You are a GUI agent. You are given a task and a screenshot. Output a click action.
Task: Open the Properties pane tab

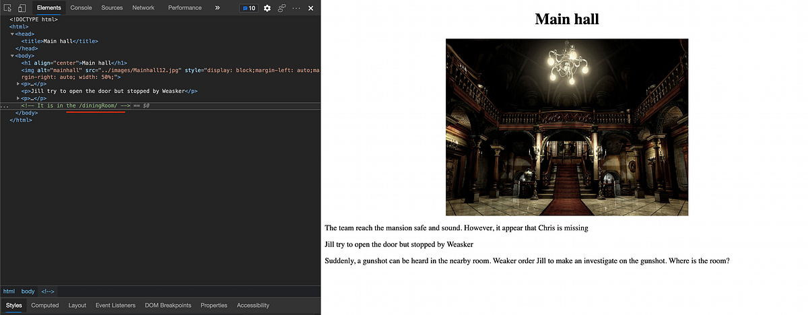tap(214, 306)
